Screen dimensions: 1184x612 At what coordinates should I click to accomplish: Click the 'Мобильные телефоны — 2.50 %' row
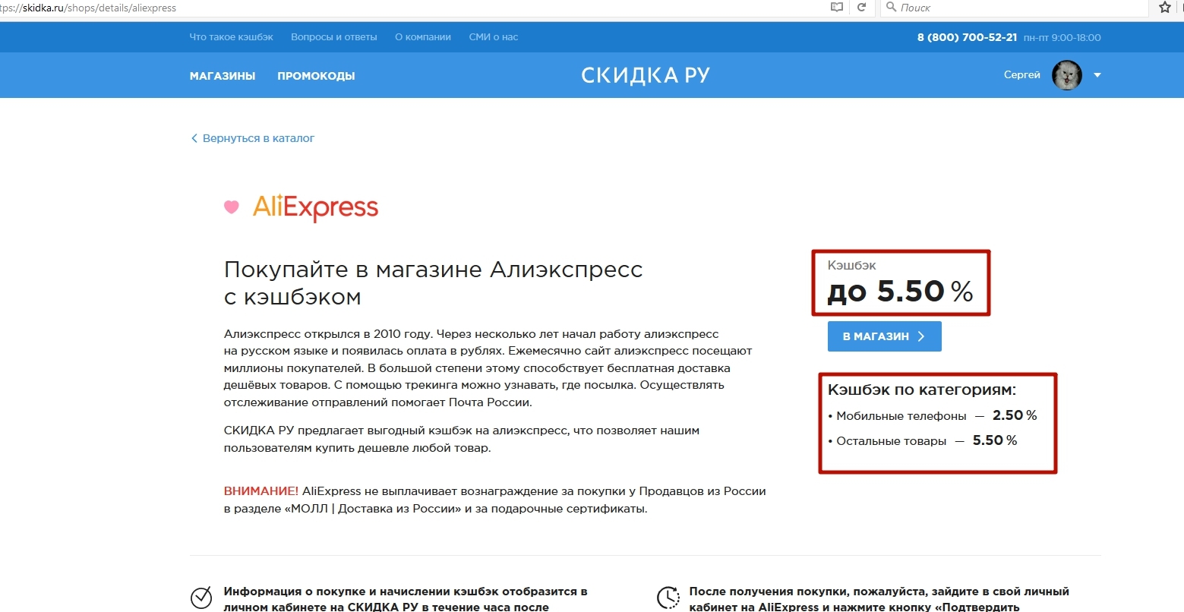[x=933, y=416]
